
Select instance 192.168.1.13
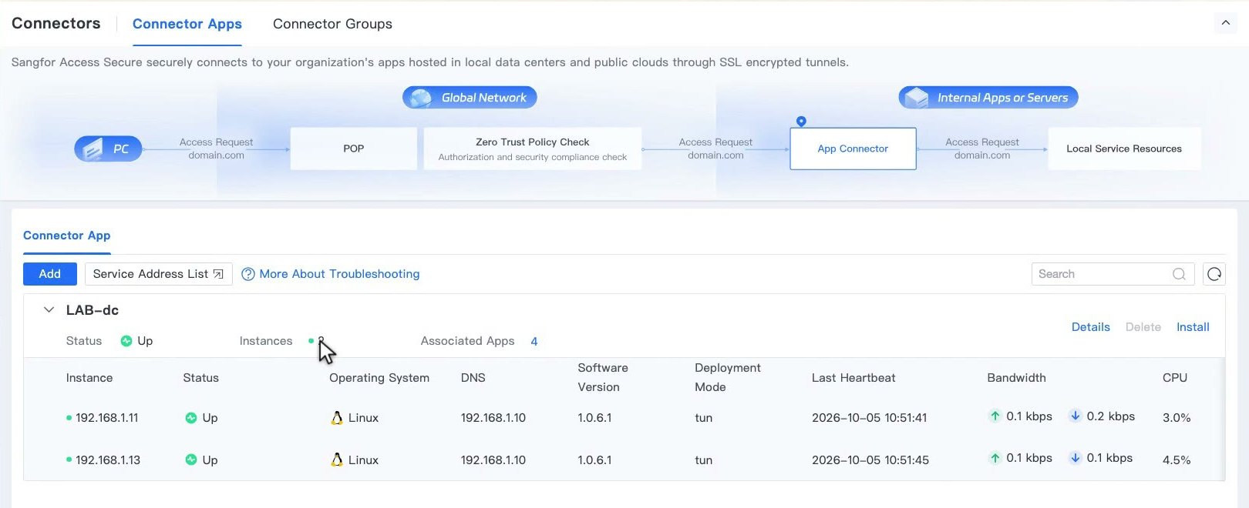108,460
